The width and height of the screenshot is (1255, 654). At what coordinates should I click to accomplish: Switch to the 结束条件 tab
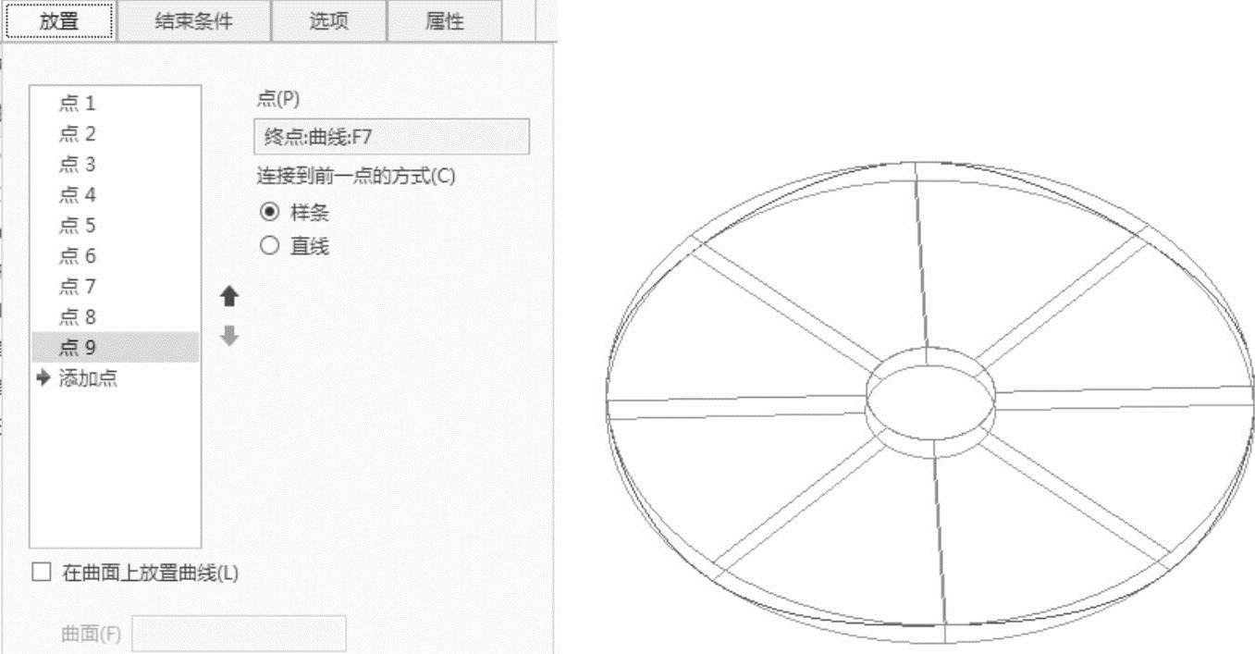click(194, 21)
